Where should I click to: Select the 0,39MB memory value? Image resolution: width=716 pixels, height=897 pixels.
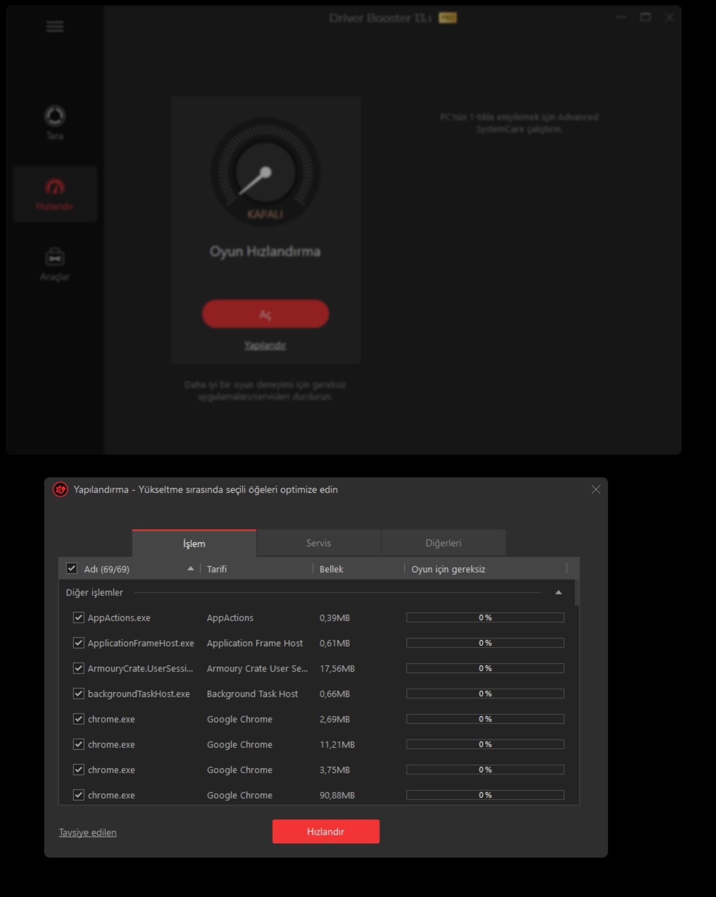(x=335, y=618)
